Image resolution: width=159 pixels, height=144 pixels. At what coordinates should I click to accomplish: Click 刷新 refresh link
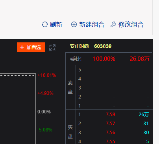pyautogui.click(x=56, y=25)
